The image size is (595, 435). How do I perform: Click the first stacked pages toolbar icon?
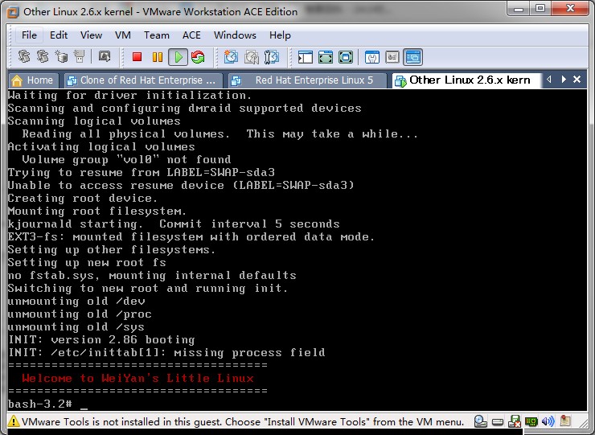tap(24, 56)
